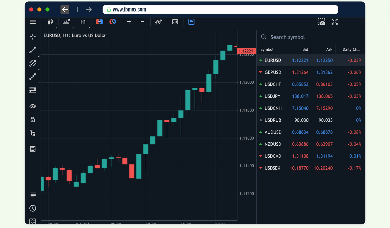Open the economic calendar icon

pyautogui.click(x=175, y=22)
